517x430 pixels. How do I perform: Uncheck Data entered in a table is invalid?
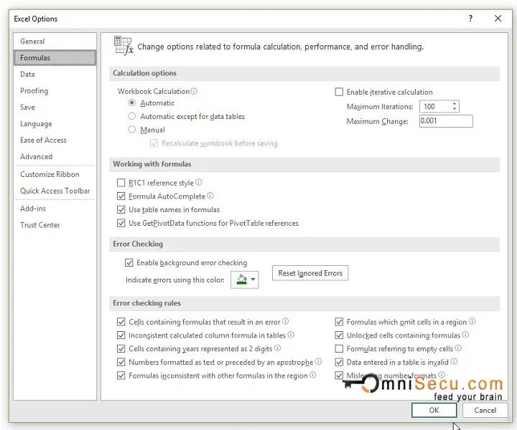tap(339, 362)
